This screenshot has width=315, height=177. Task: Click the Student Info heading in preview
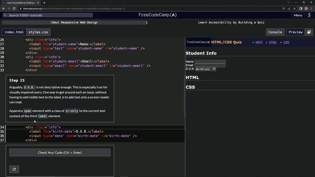pyautogui.click(x=201, y=53)
